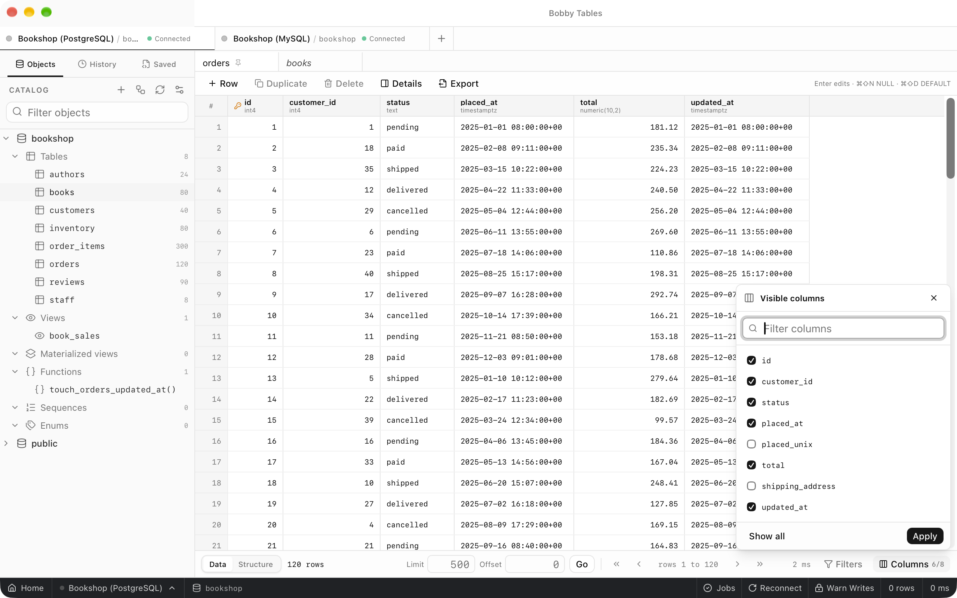Check the shipping_address column checkbox
This screenshot has height=598, width=957.
[751, 486]
